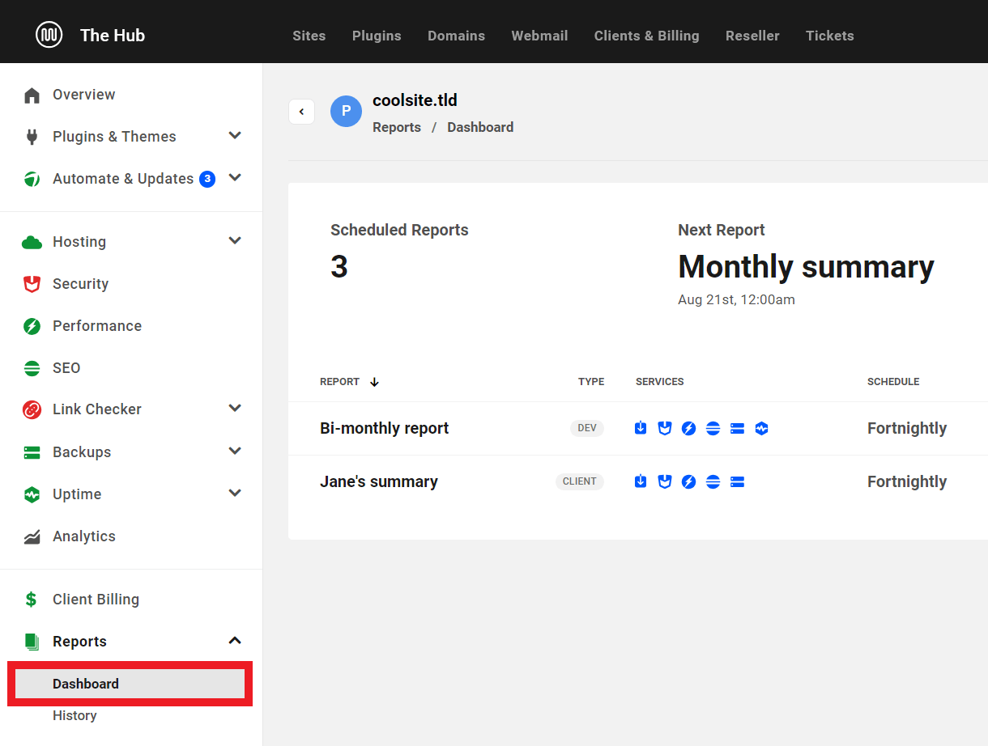Click the SEO sidebar icon
Screen dimensions: 988x746
pyautogui.click(x=32, y=368)
